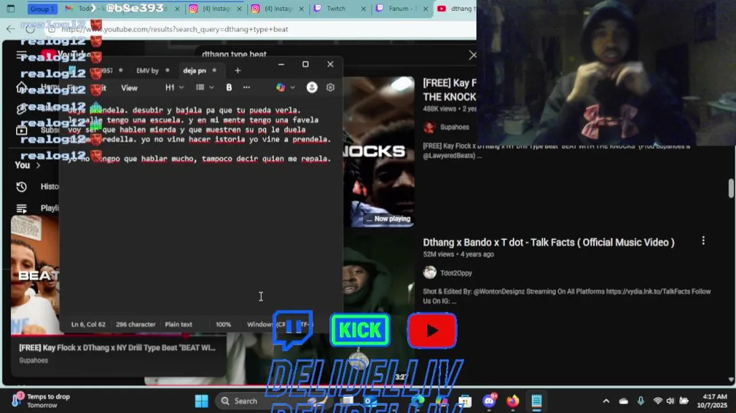This screenshot has height=413, width=736.
Task: Click the Plain text status bar entry
Action: [x=178, y=324]
